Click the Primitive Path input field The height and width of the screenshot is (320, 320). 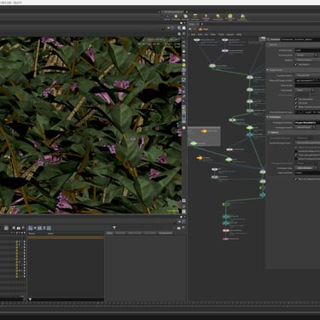click(307, 50)
